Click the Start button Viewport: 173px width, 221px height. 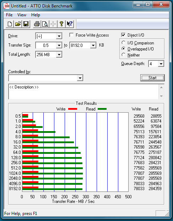(152, 78)
